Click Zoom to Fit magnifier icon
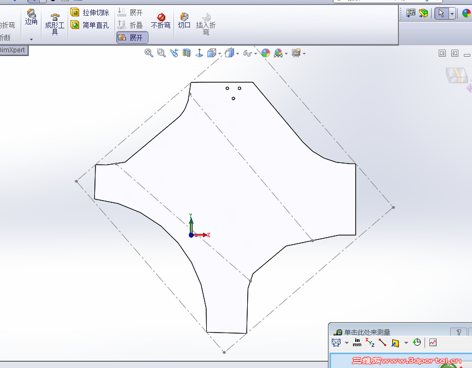Viewport: 472px width, 368px height. 149,53
